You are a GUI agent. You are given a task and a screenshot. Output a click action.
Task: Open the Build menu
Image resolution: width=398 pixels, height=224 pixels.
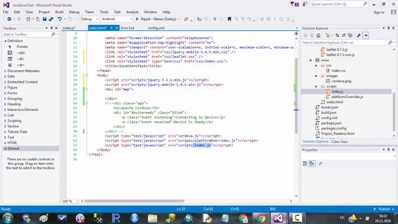click(x=59, y=12)
